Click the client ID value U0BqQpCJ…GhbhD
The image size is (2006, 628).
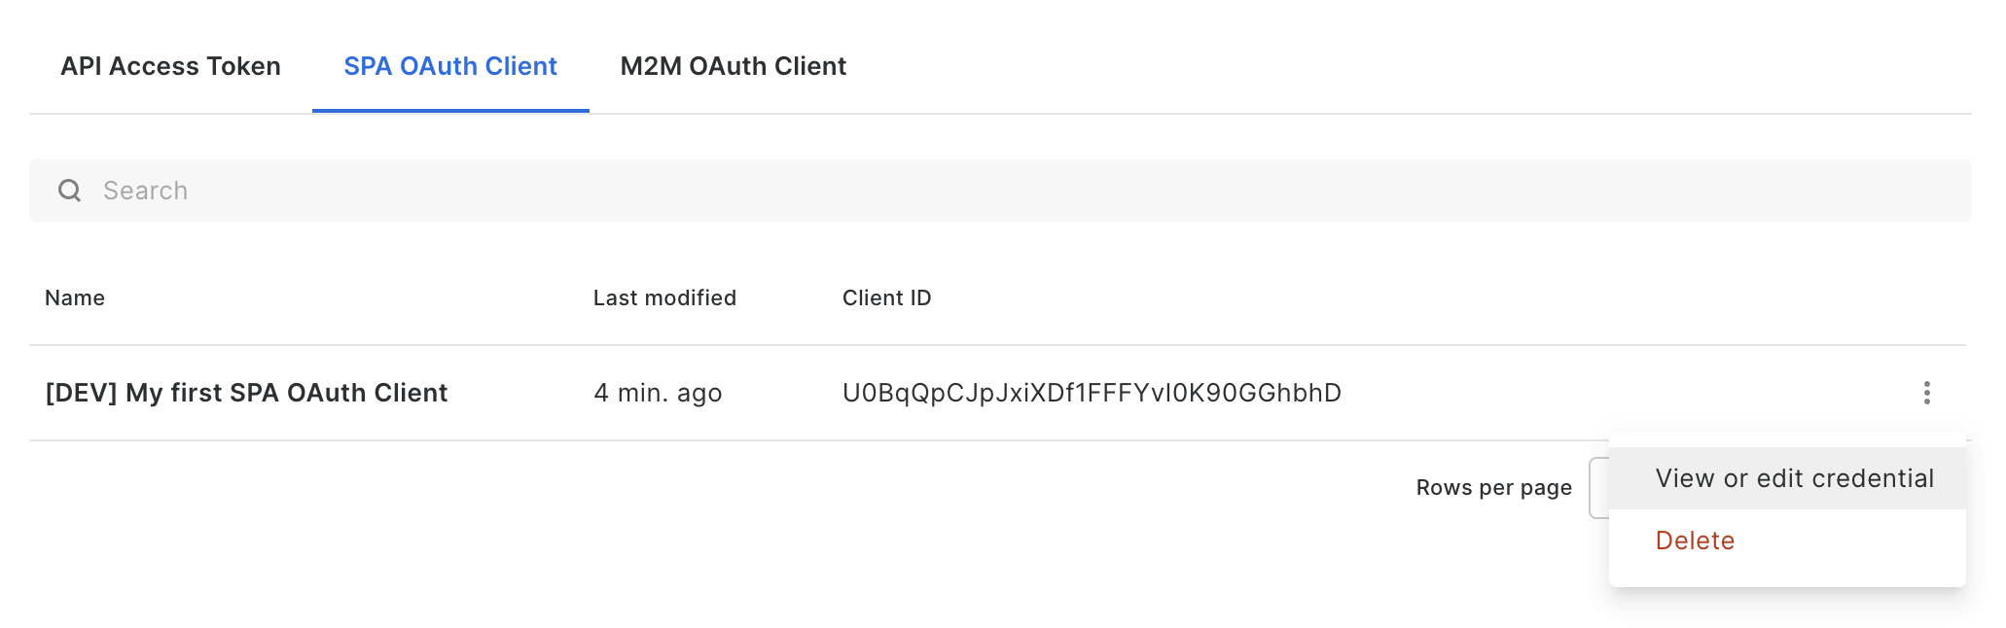(x=1092, y=393)
